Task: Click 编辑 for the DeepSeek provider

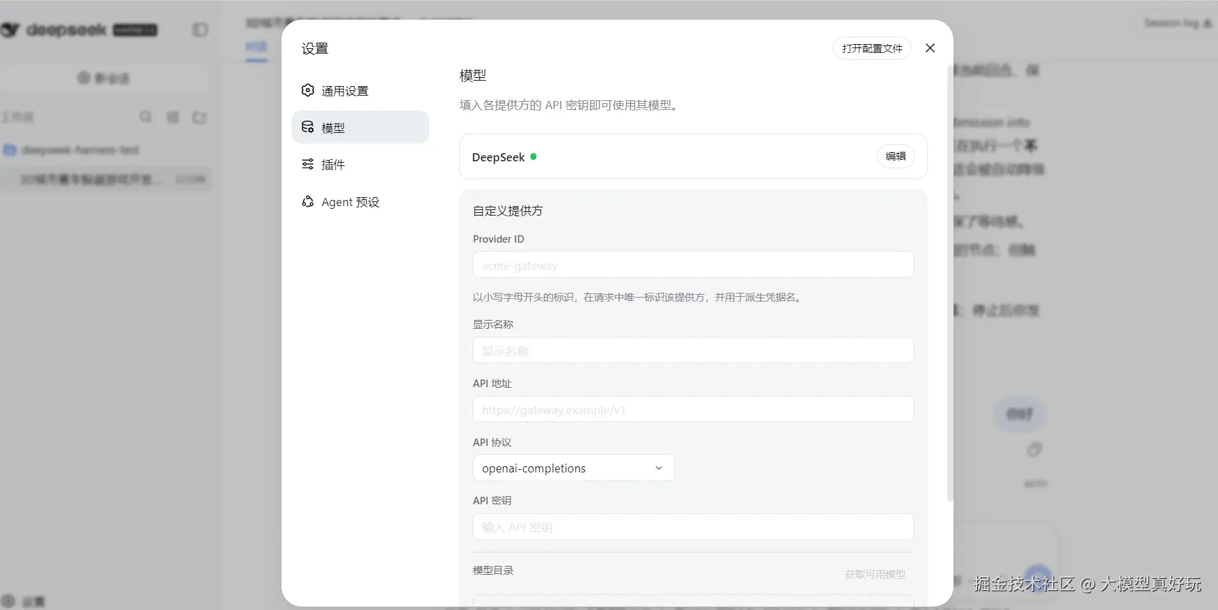Action: point(896,157)
